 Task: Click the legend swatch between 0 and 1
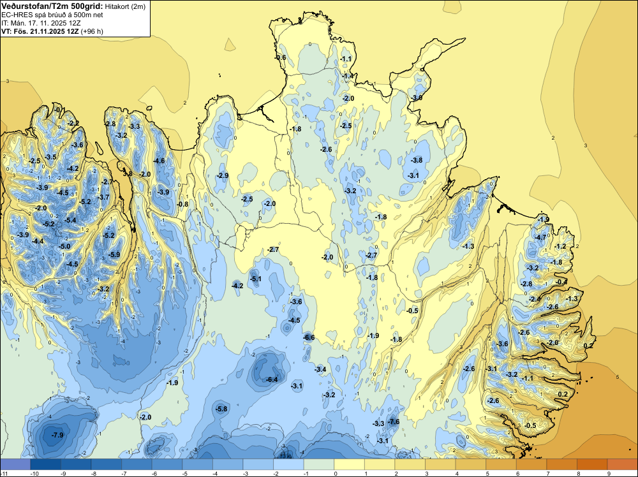(349, 464)
